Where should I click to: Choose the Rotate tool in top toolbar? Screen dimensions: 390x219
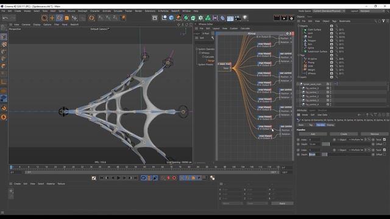pos(59,18)
